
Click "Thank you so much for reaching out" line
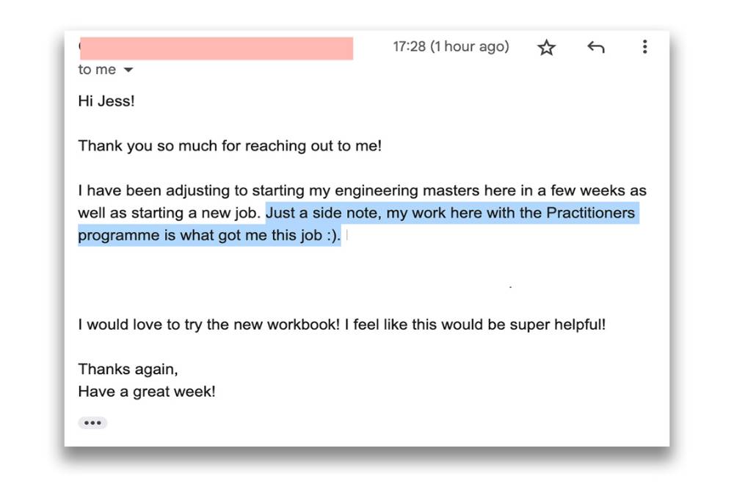pos(230,146)
